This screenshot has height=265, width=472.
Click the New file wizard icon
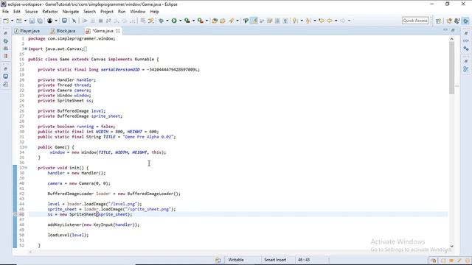6,21
